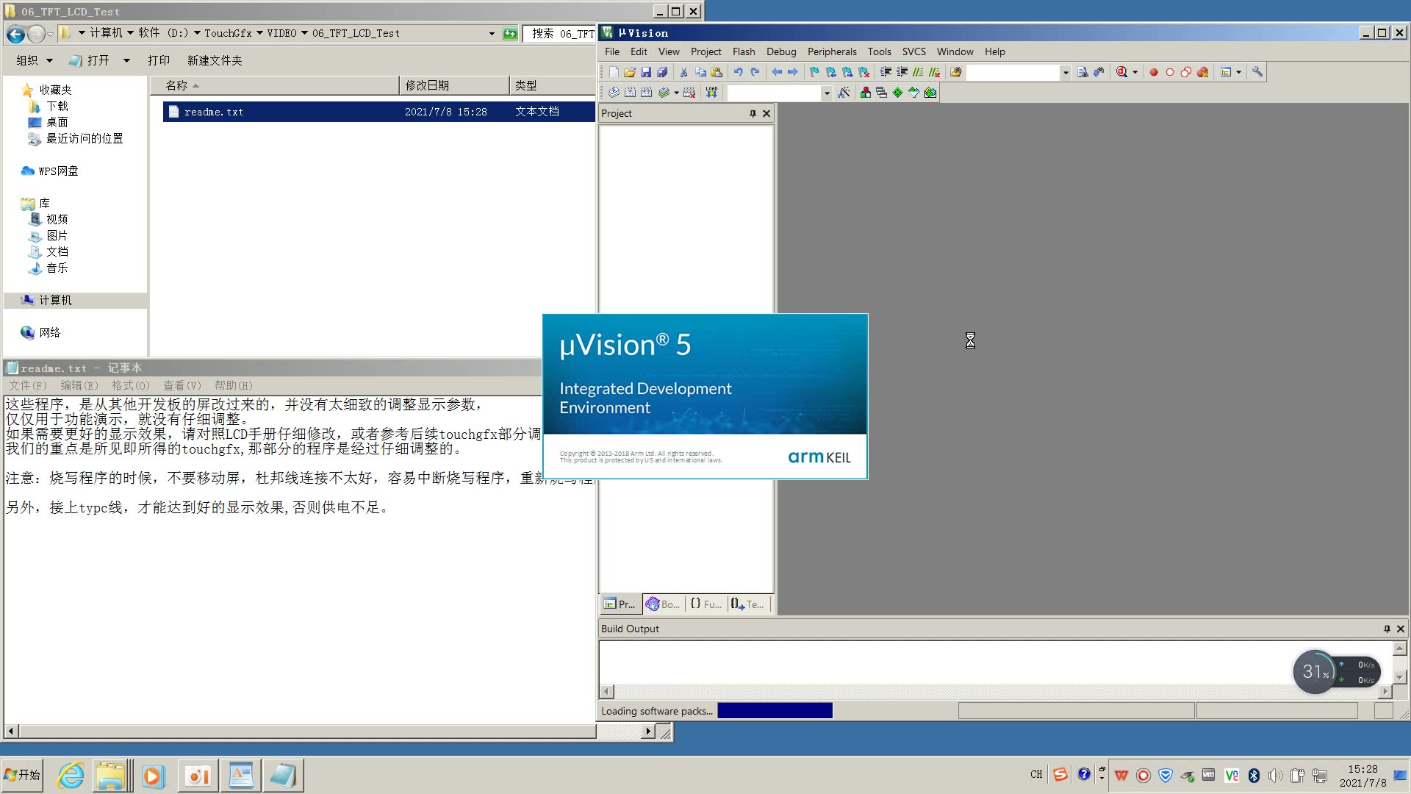The image size is (1411, 794).
Task: Click the Navigate Forwards blue arrow icon
Action: coord(793,72)
